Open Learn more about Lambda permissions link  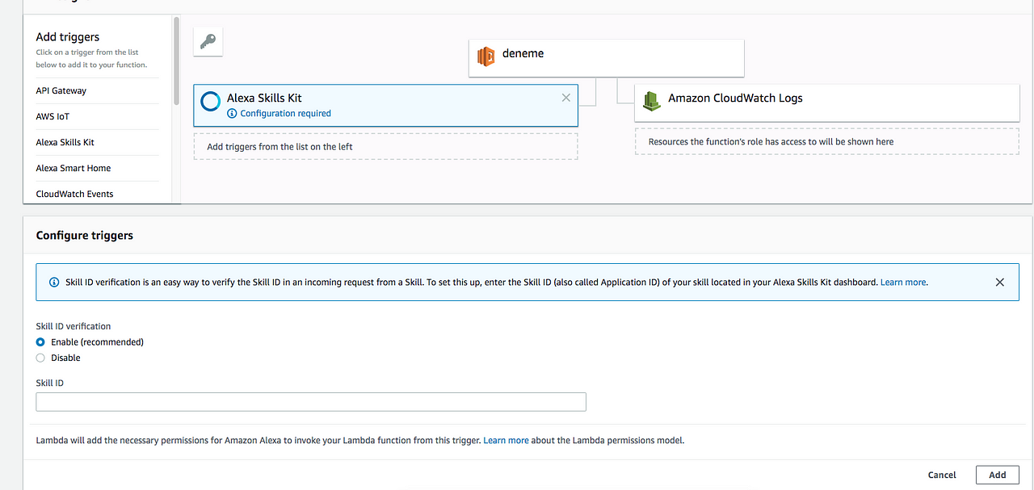(506, 441)
